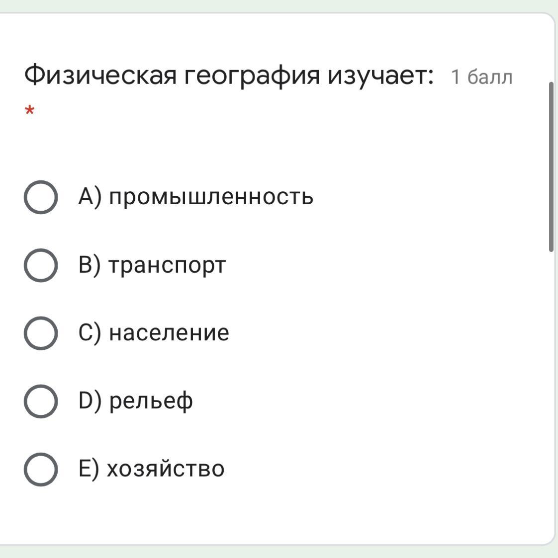
Task: Choose the B) транспорт radio circle
Action: point(41,265)
